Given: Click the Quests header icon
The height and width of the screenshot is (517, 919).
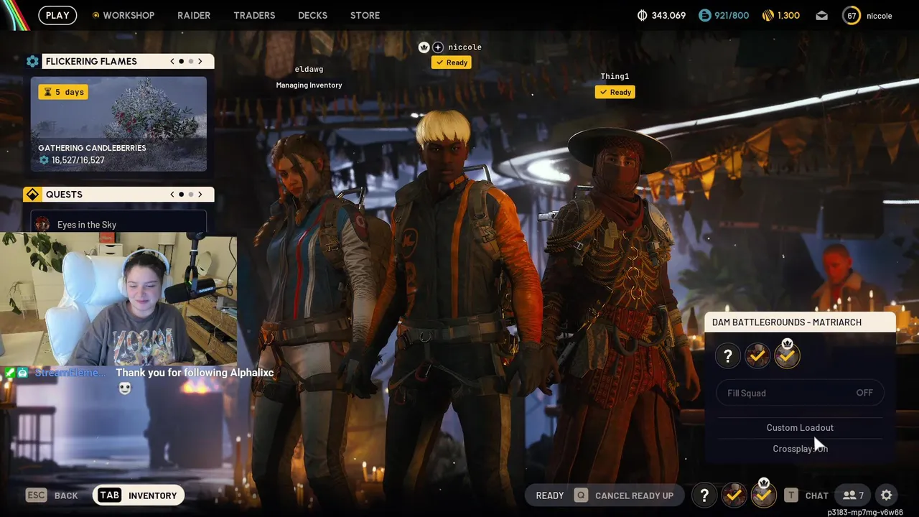Looking at the screenshot, I should [32, 195].
